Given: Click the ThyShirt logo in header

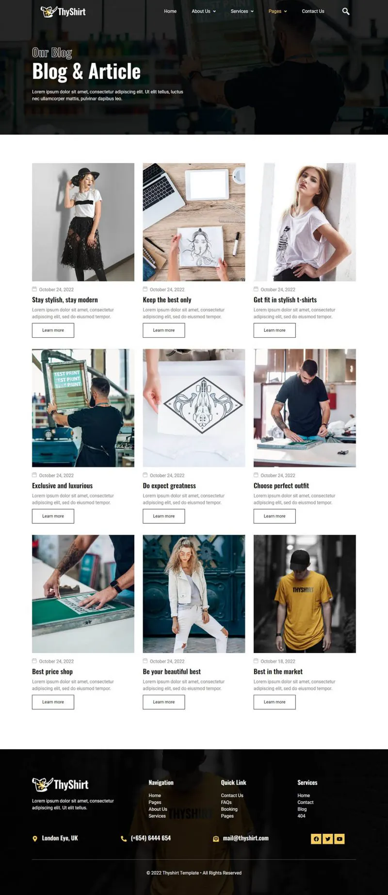Looking at the screenshot, I should (63, 12).
